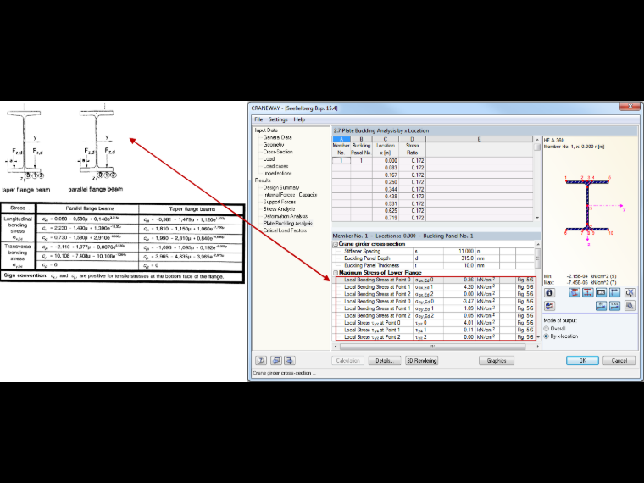Open Stress Analysis results
The height and width of the screenshot is (483, 644).
point(279,209)
